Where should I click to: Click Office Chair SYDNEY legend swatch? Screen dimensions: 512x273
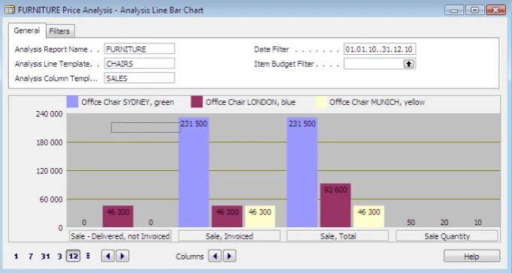(72, 102)
